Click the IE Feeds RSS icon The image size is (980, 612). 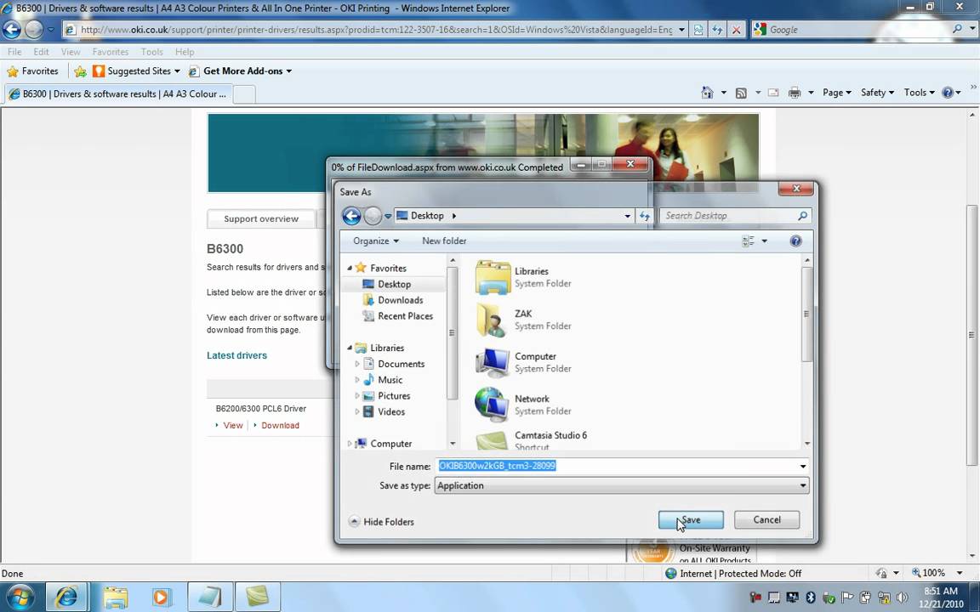tap(741, 93)
